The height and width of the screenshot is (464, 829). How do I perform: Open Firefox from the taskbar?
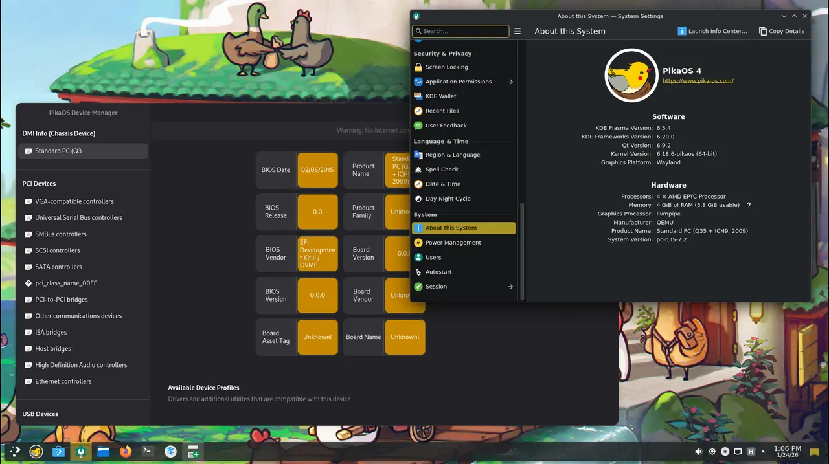(126, 452)
